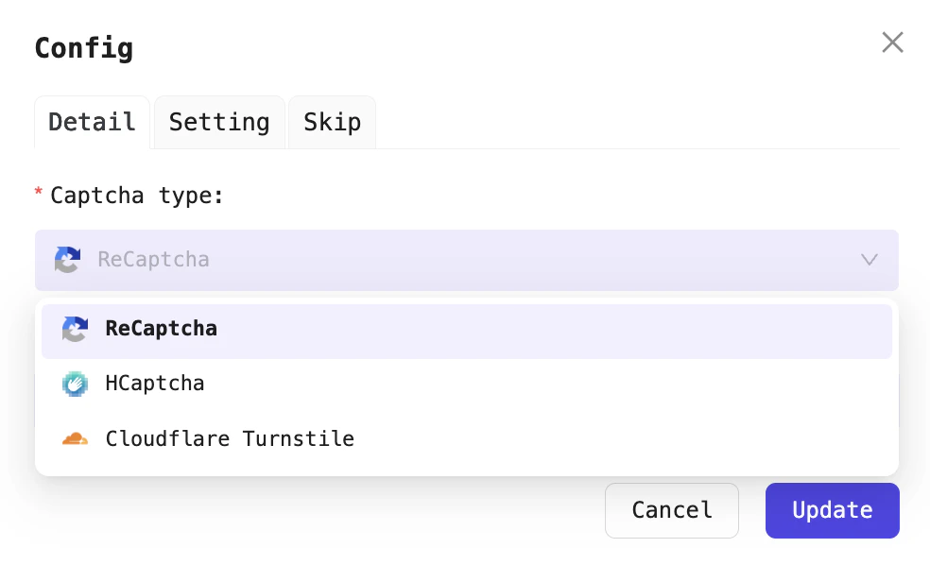Image resolution: width=930 pixels, height=565 pixels.
Task: Go to the Skip tab
Action: point(332,122)
